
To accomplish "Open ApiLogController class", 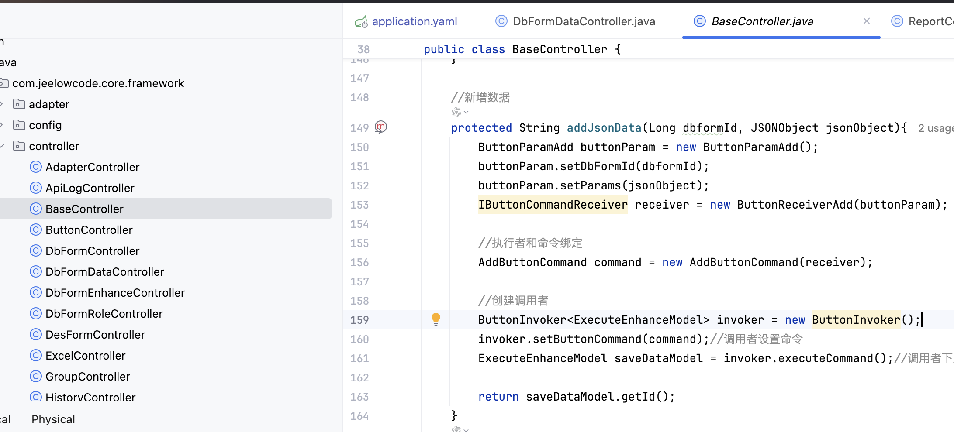I will pyautogui.click(x=90, y=188).
